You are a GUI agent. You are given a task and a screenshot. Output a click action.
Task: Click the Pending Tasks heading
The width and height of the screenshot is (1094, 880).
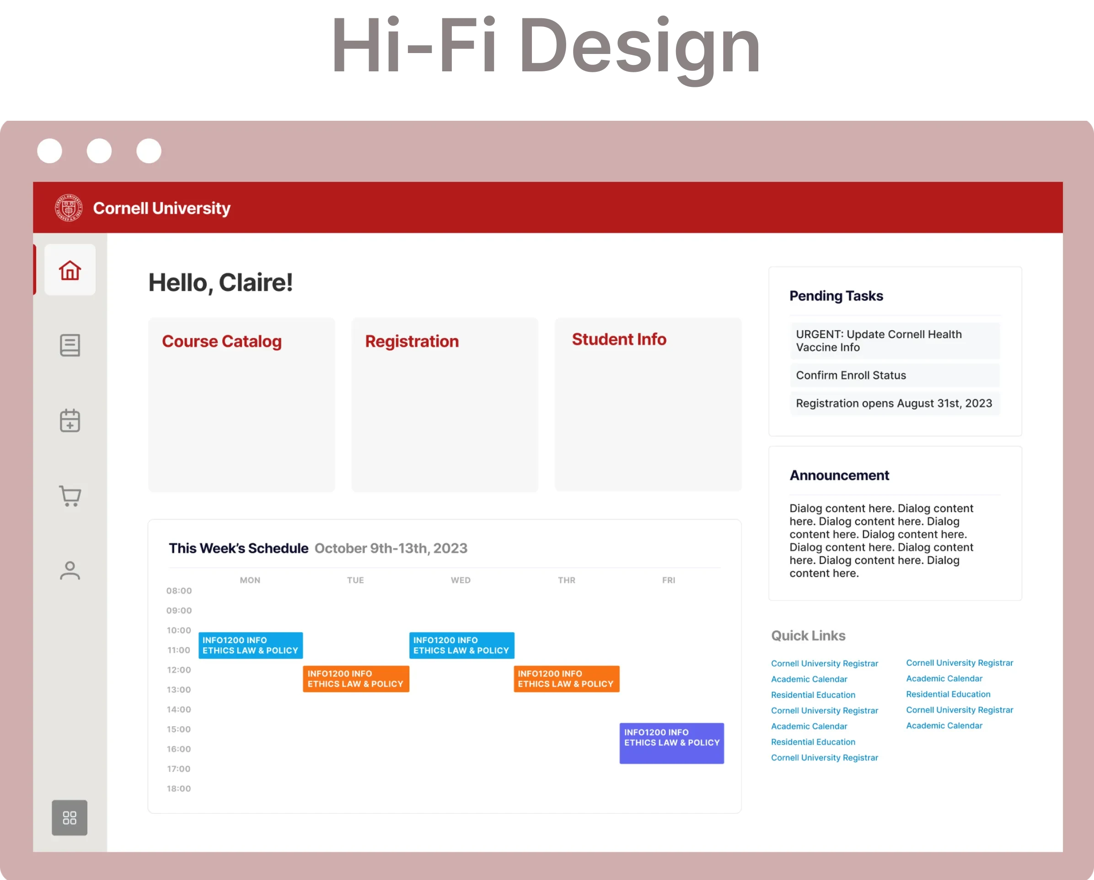coord(836,296)
